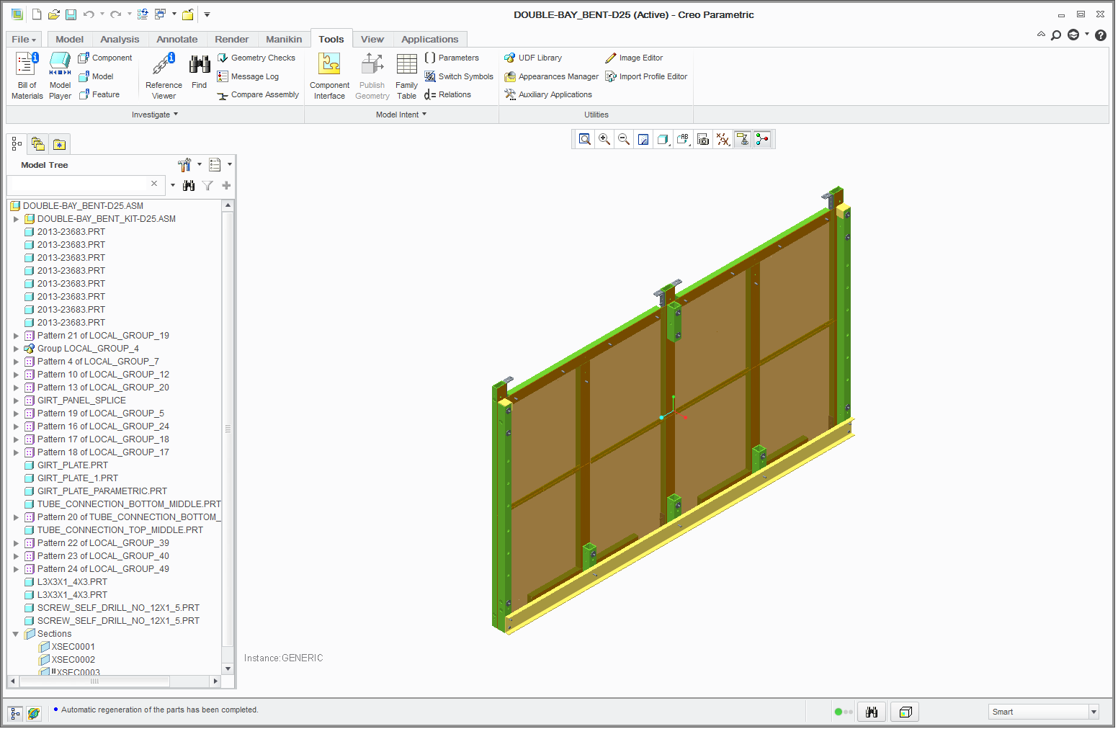
Task: Switch to the Applications tab
Action: pyautogui.click(x=430, y=40)
